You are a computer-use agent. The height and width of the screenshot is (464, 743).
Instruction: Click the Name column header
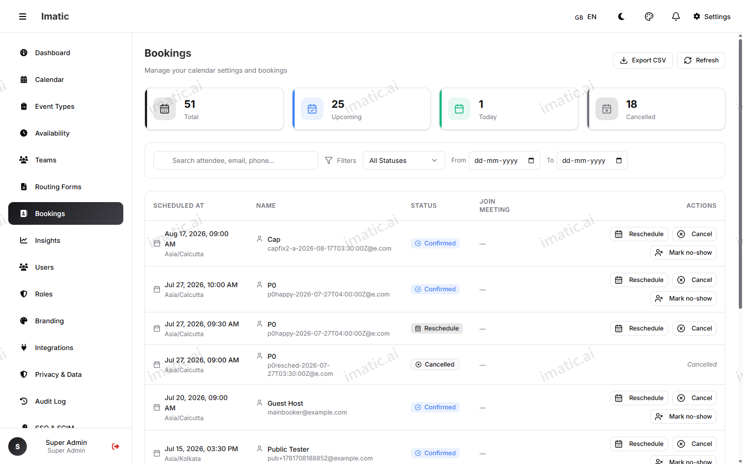(x=266, y=206)
